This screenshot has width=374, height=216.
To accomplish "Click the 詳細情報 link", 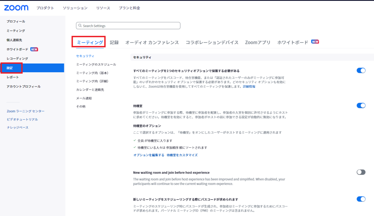I will coord(249,86).
